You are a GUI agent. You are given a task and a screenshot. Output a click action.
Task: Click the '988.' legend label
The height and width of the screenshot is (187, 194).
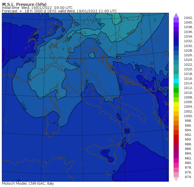pos(189,144)
